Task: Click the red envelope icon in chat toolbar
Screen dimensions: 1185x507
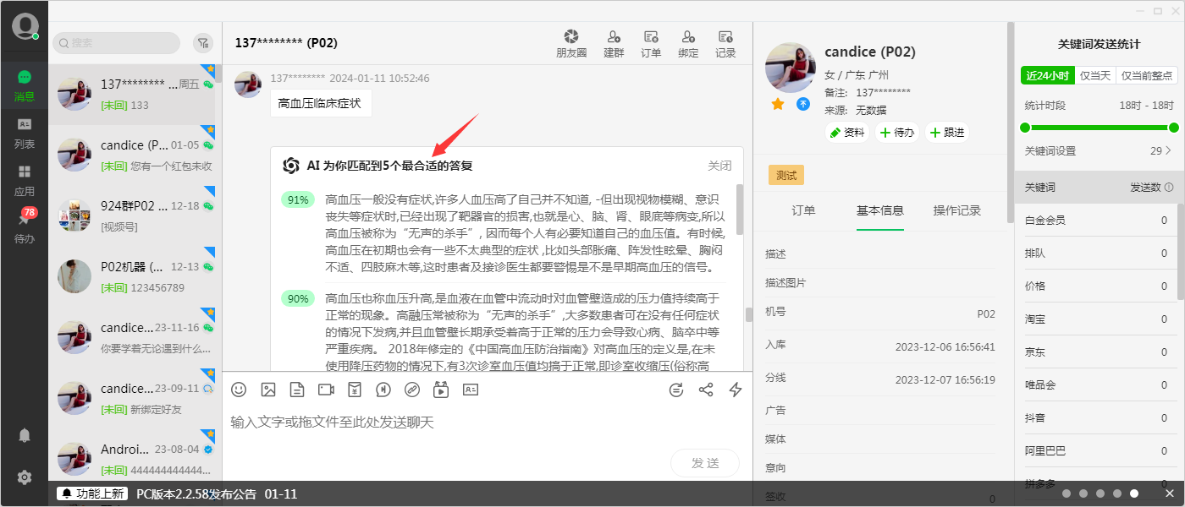Action: (x=355, y=390)
